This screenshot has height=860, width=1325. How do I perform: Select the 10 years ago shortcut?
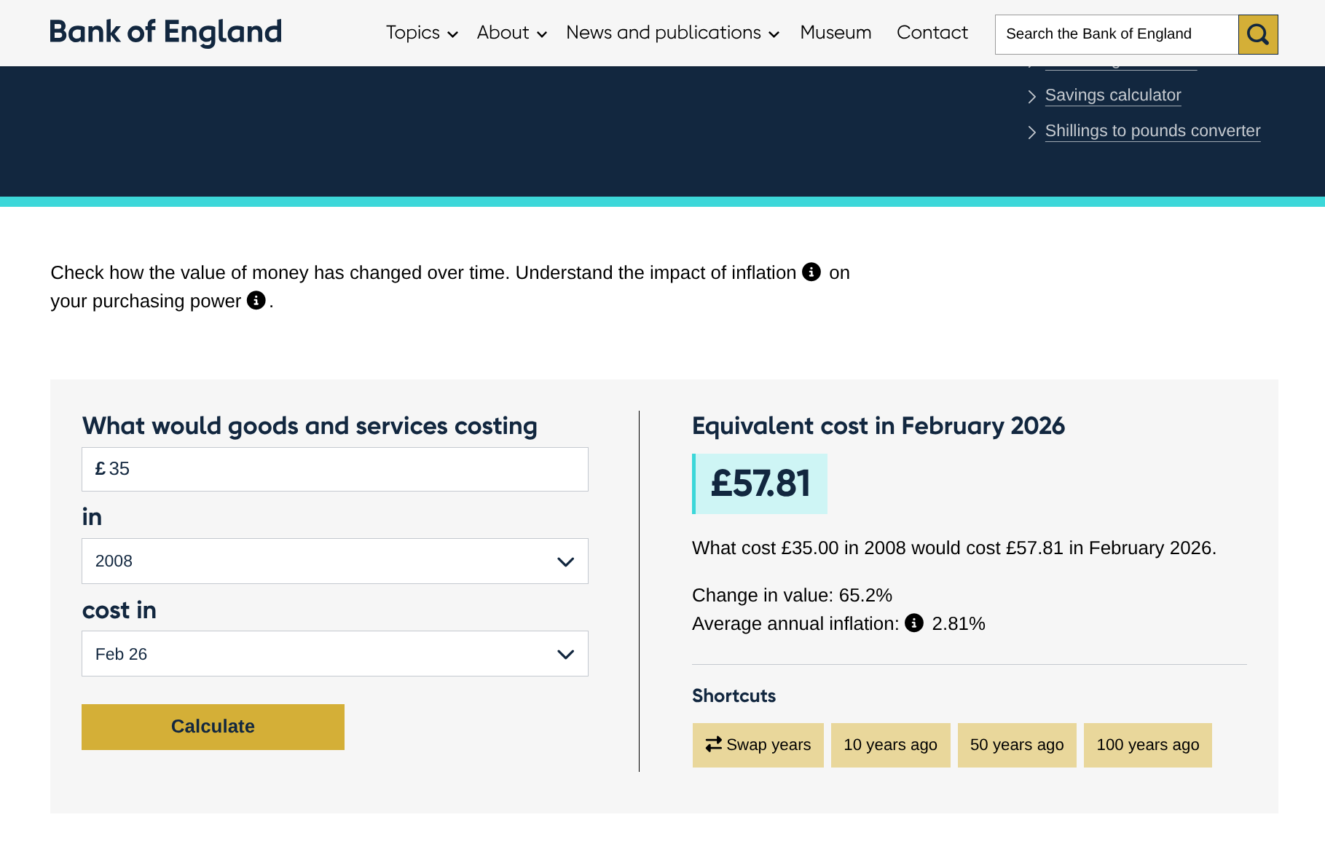(x=890, y=745)
